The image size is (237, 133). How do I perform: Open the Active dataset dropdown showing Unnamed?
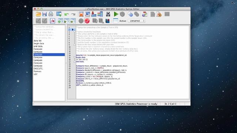point(137,21)
